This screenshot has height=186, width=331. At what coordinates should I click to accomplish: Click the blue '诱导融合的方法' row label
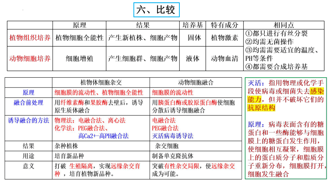point(28,120)
